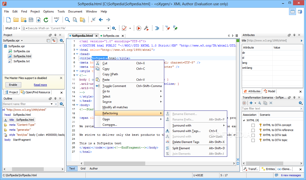
Task: Open the Softpedia.xpr project dropdown
Action: [x=22, y=40]
